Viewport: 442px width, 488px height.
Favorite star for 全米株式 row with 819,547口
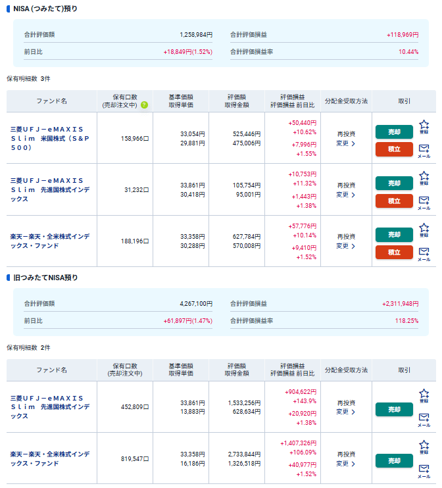click(424, 447)
